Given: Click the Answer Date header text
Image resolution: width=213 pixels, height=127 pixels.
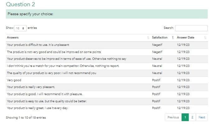Looking at the screenshot, I should click(x=185, y=37).
